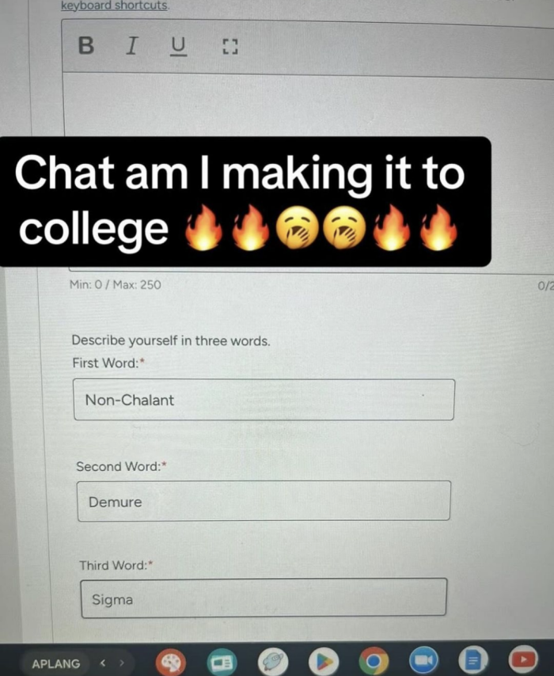Open the keyboard shortcuts link
The width and height of the screenshot is (554, 676).
(114, 6)
